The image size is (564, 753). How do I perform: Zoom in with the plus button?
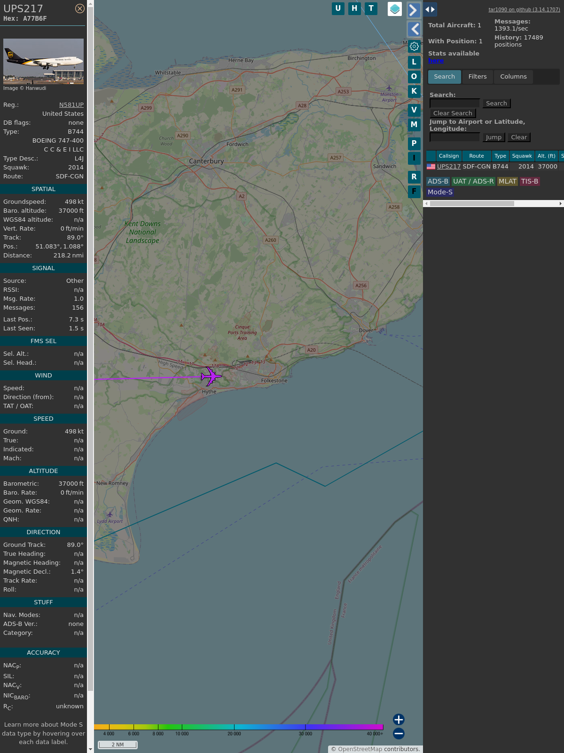point(399,719)
